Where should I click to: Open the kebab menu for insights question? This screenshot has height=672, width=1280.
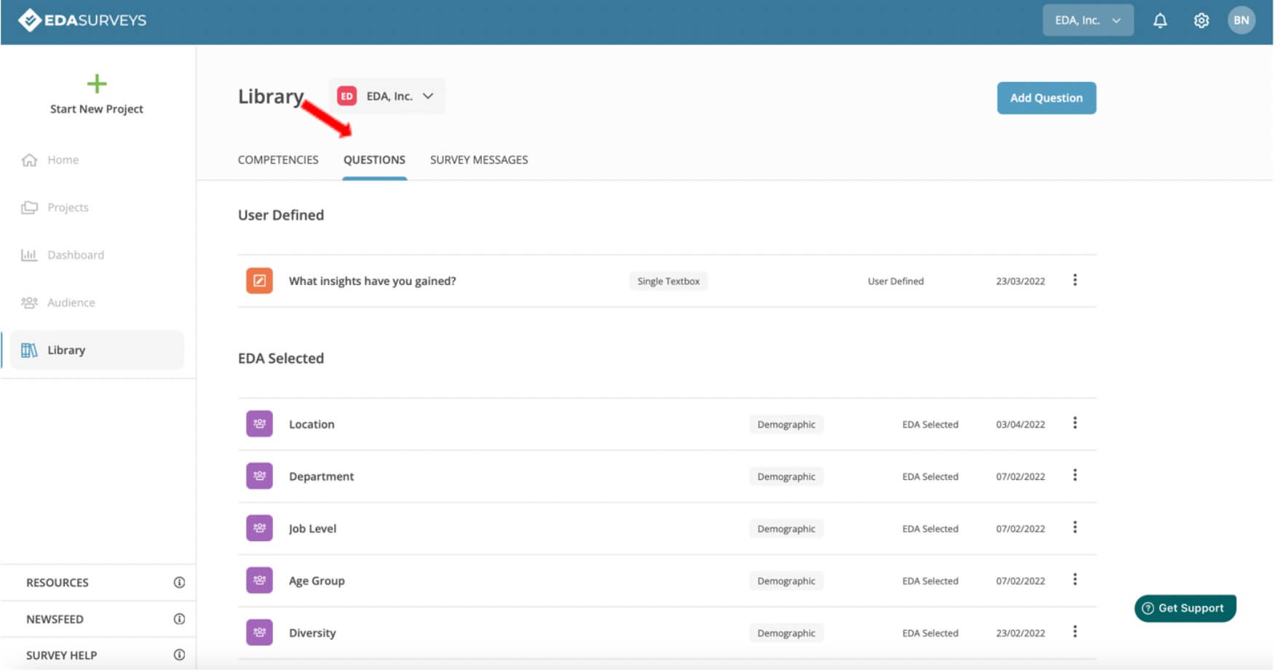click(x=1075, y=280)
